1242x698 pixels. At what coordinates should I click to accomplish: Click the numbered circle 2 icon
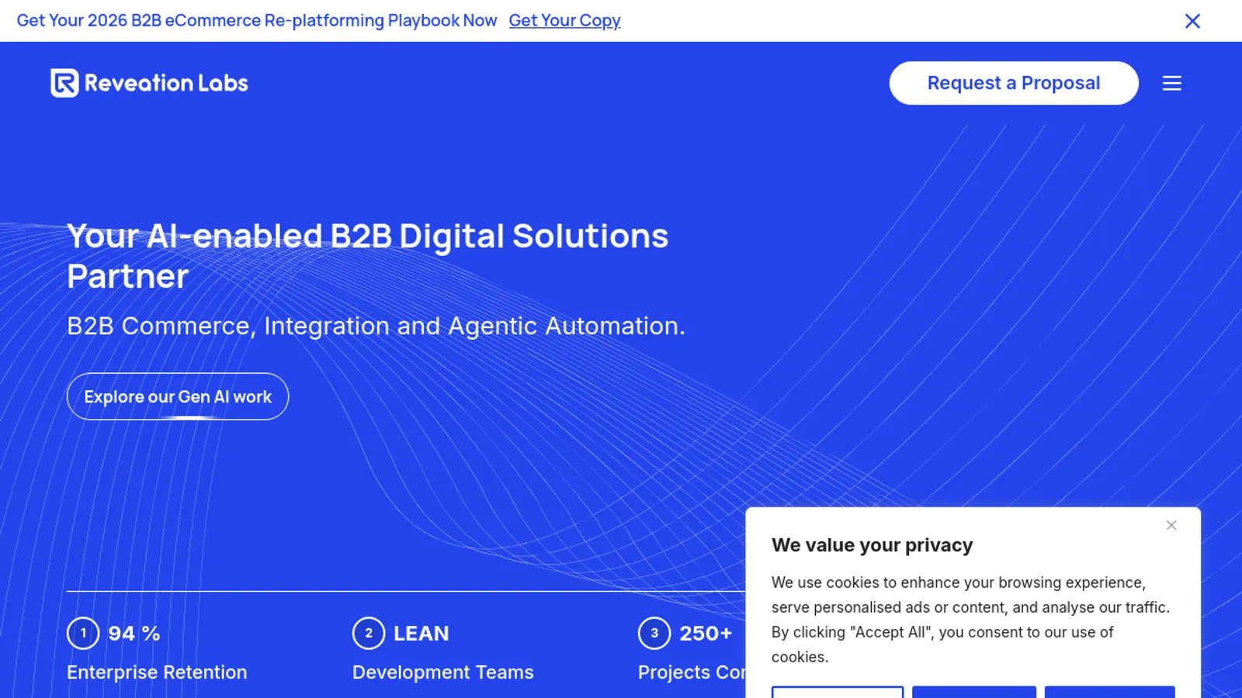(369, 633)
